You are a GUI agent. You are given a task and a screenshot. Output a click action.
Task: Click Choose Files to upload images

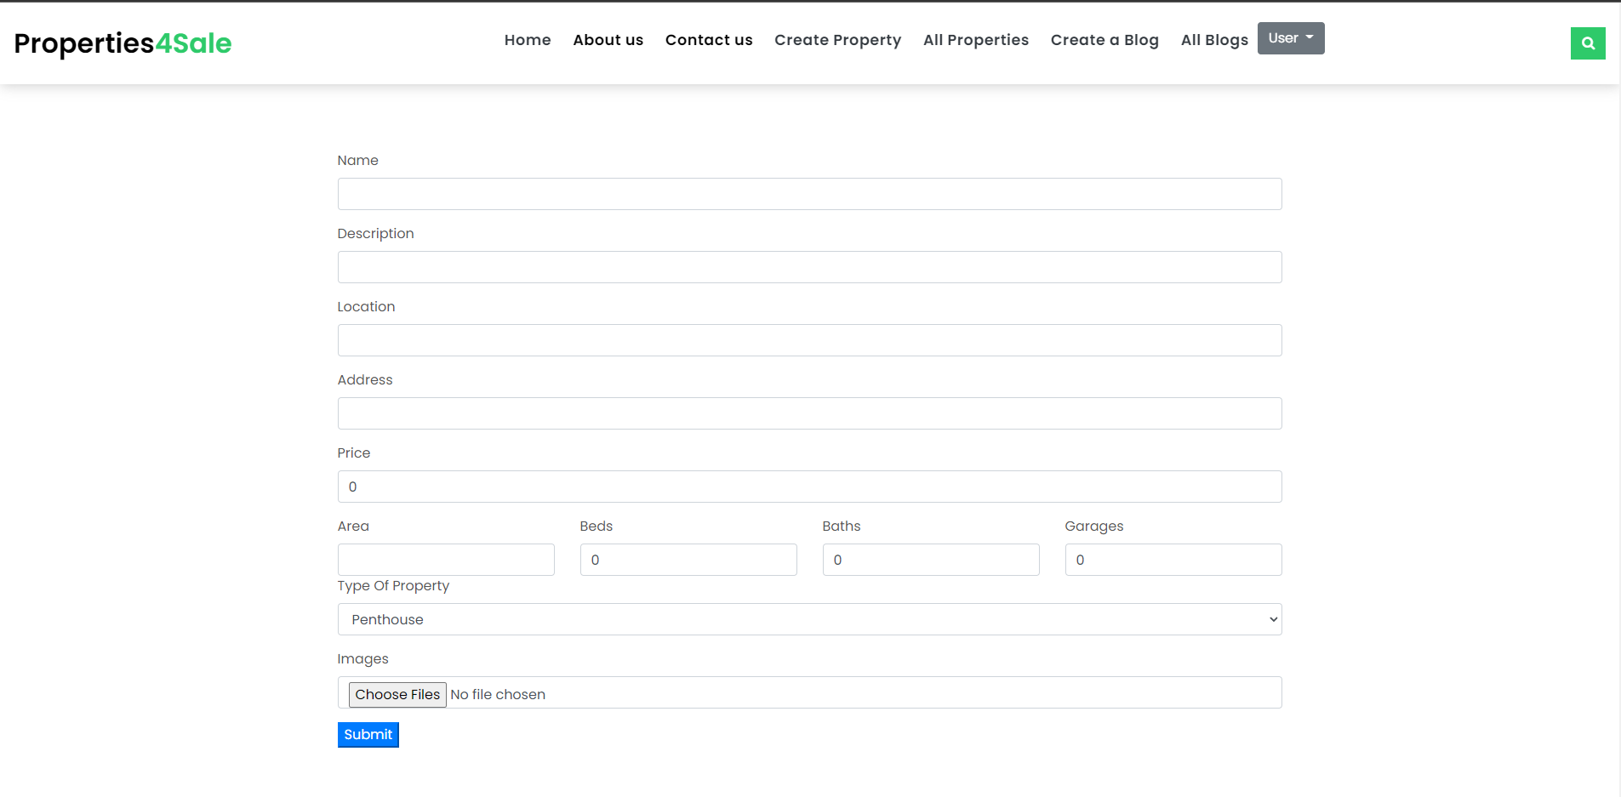point(397,694)
